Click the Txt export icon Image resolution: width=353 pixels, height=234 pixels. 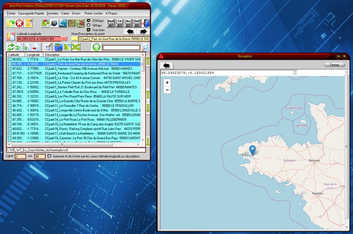pos(120,22)
